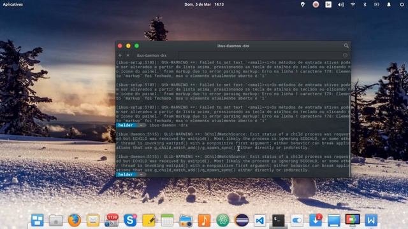408x229 pixels.
Task: Open the Calendar app in the dock
Action: point(167,220)
